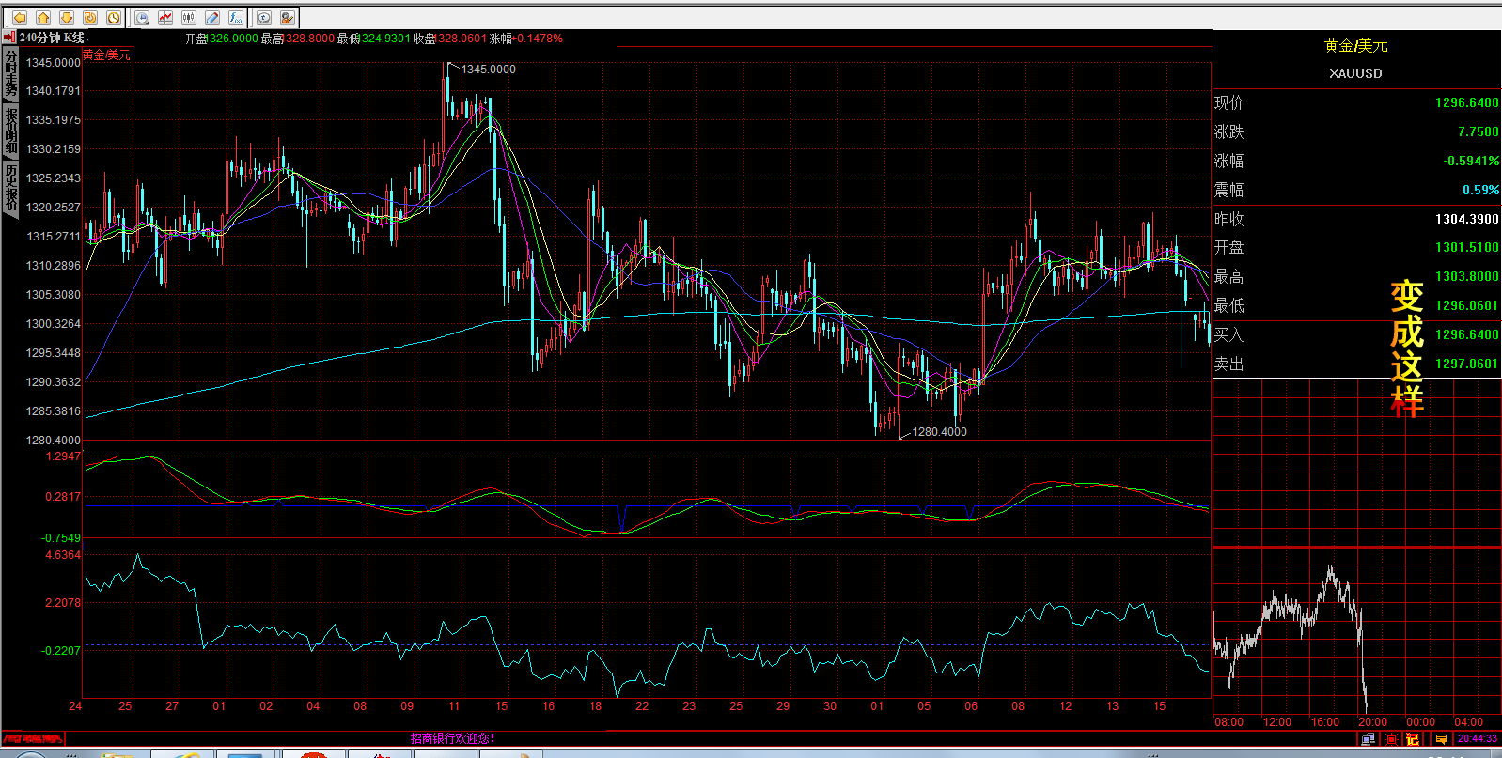Click the yellow 记 status bar icon

pos(1413,739)
